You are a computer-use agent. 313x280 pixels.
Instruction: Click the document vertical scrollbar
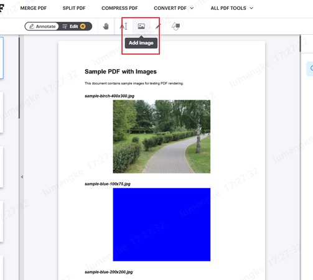pos(300,44)
